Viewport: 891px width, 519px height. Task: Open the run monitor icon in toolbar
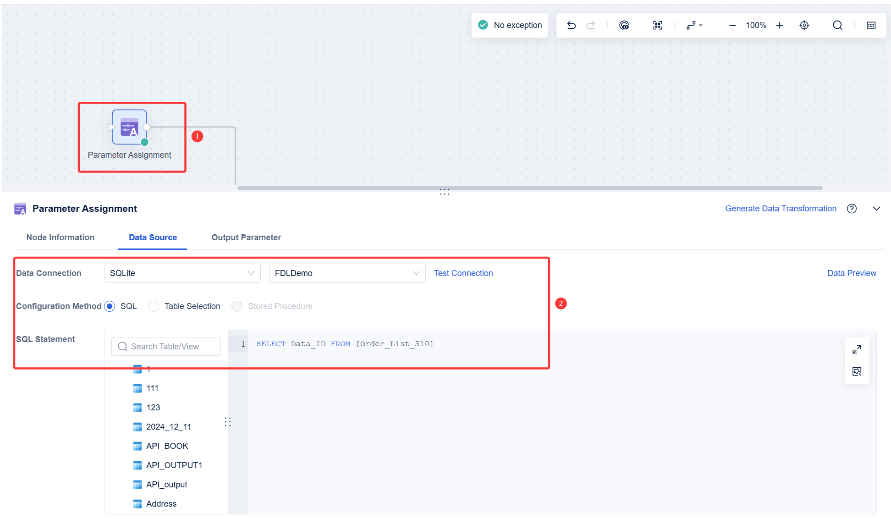(624, 25)
